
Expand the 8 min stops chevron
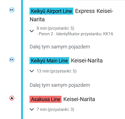(x=32, y=31)
